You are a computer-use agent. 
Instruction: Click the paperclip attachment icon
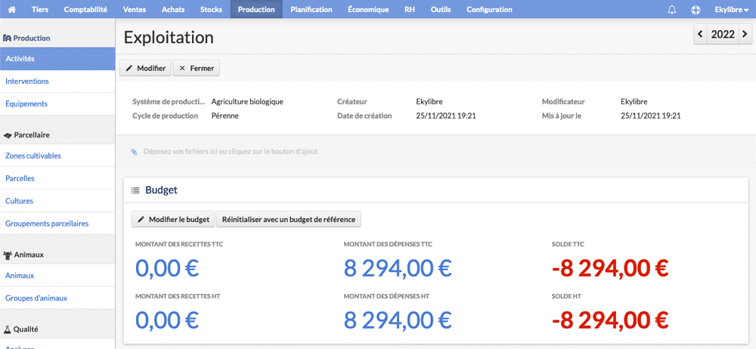134,151
